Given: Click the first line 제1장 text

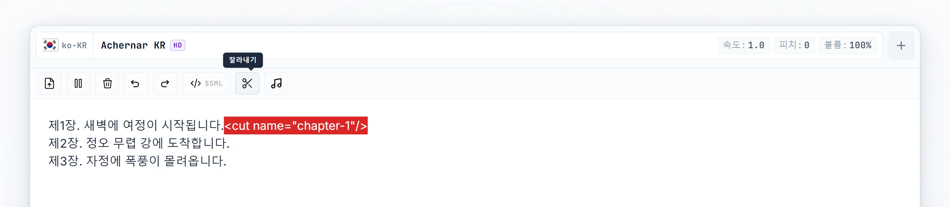Looking at the screenshot, I should [136, 125].
